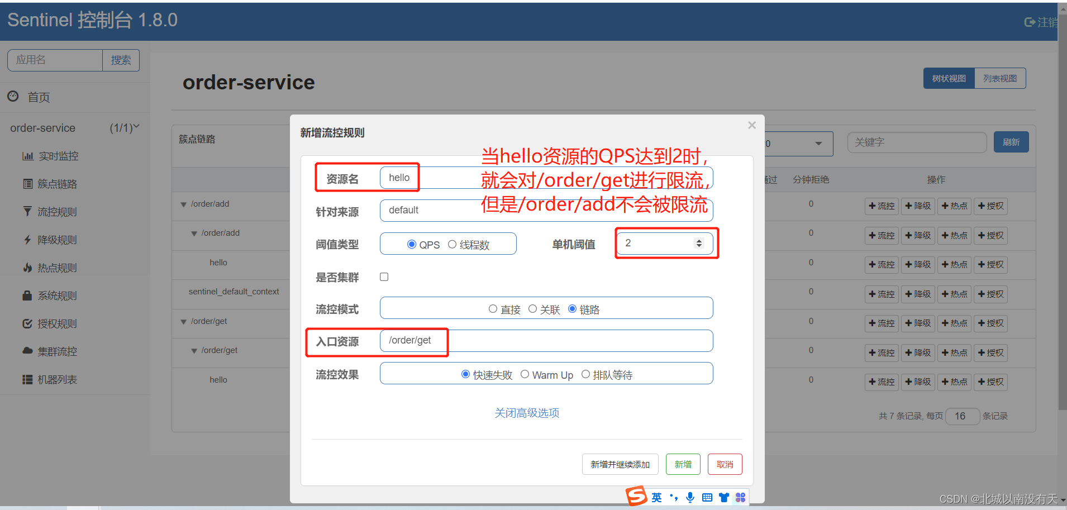Close the 新增流控规则 dialog with X

coord(752,125)
